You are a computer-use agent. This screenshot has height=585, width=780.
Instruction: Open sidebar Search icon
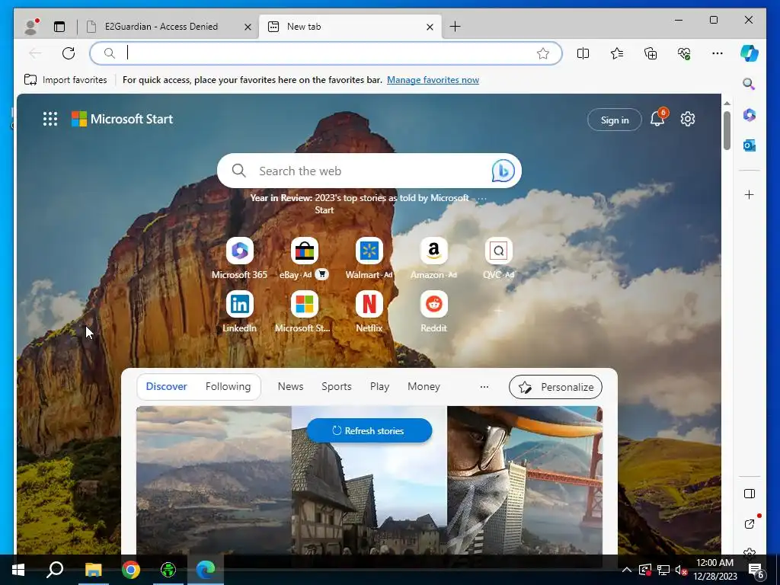point(749,84)
